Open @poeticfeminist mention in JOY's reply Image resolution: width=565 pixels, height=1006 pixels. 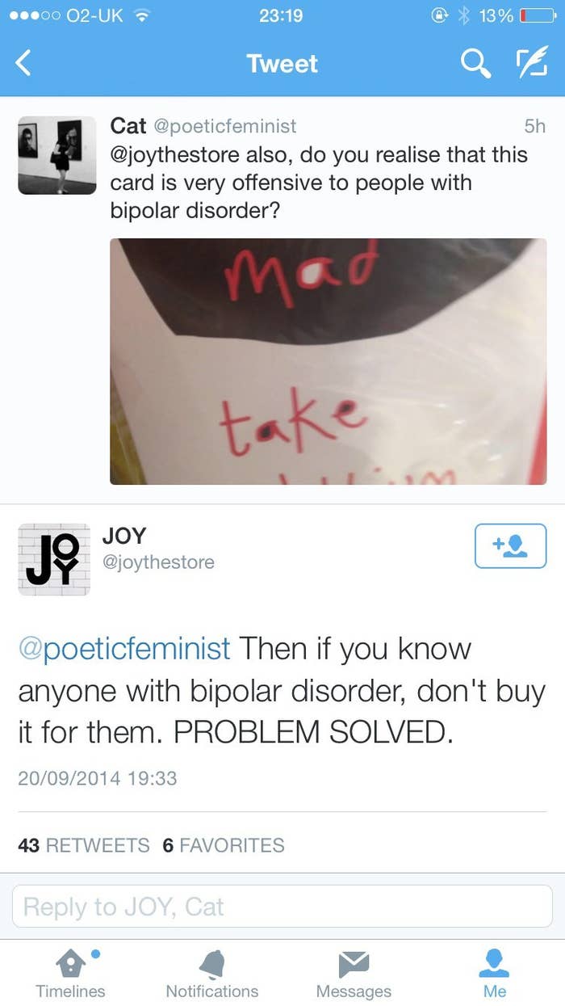tap(124, 648)
